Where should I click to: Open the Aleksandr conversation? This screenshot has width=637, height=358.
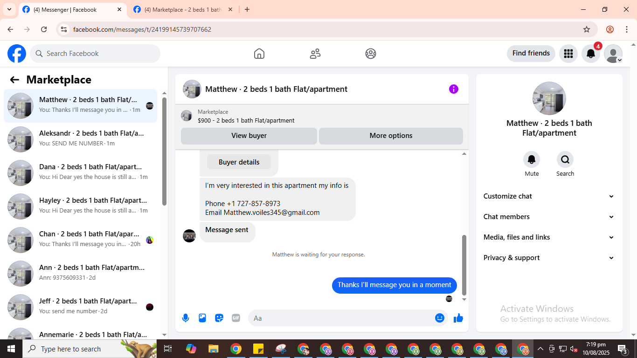pos(80,139)
